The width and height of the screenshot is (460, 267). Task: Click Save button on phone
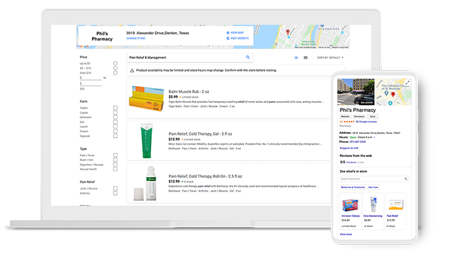[373, 117]
